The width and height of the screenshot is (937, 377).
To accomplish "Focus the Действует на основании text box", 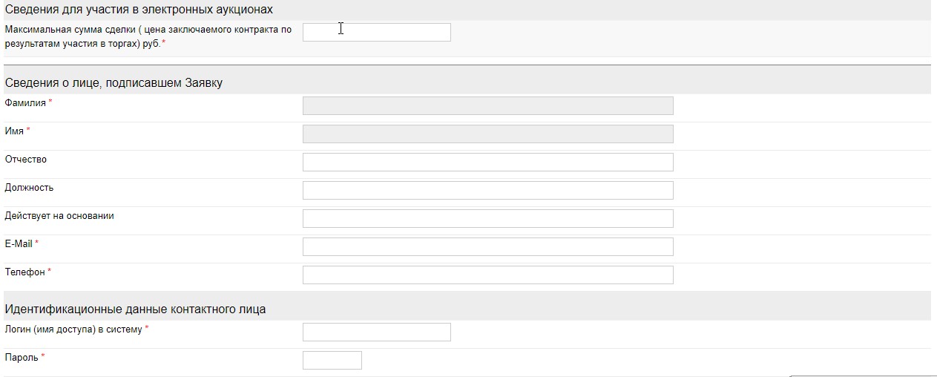I will pos(487,218).
